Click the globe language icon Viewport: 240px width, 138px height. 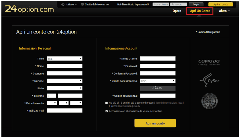(63, 5)
